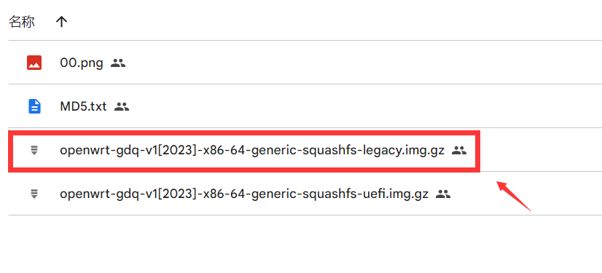Click blank space in the 00.png row
This screenshot has height=273, width=602.
[x=345, y=63]
